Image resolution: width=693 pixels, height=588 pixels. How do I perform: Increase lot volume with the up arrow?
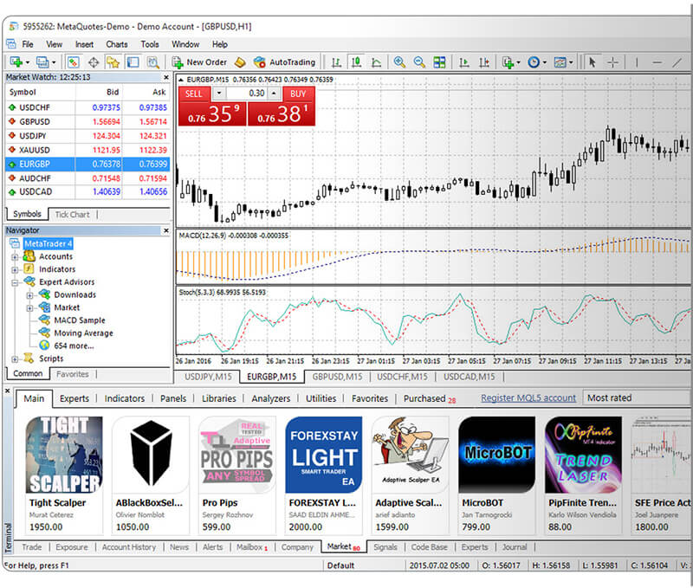(x=275, y=94)
